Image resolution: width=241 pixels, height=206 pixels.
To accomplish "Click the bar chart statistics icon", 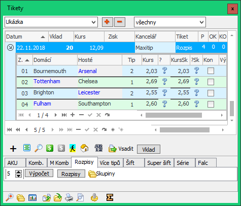I will 32,197.
